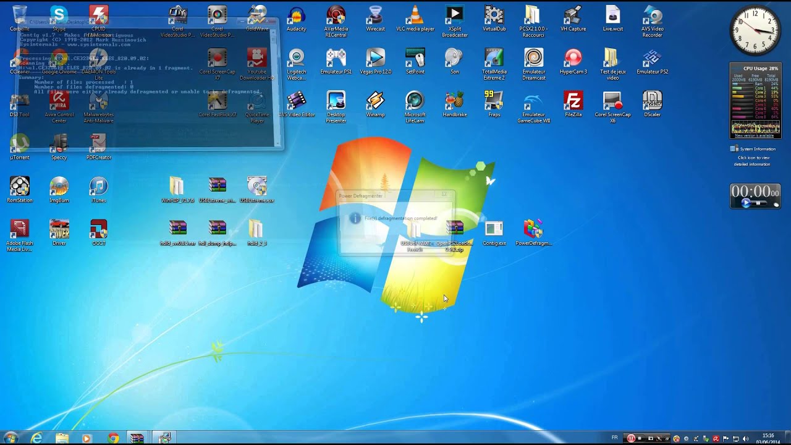Open the Winamp shortcut
The height and width of the screenshot is (445, 791).
[x=375, y=104]
